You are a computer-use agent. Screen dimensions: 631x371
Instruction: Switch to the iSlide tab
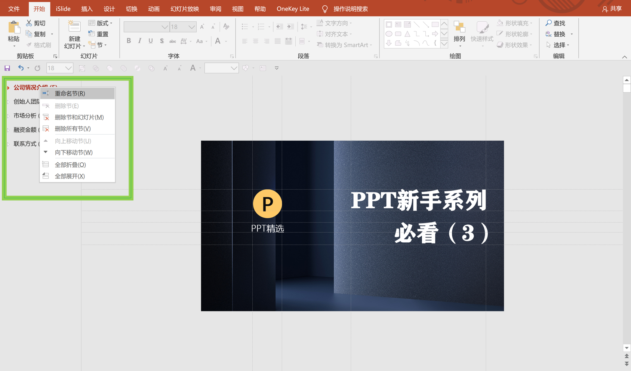click(63, 9)
